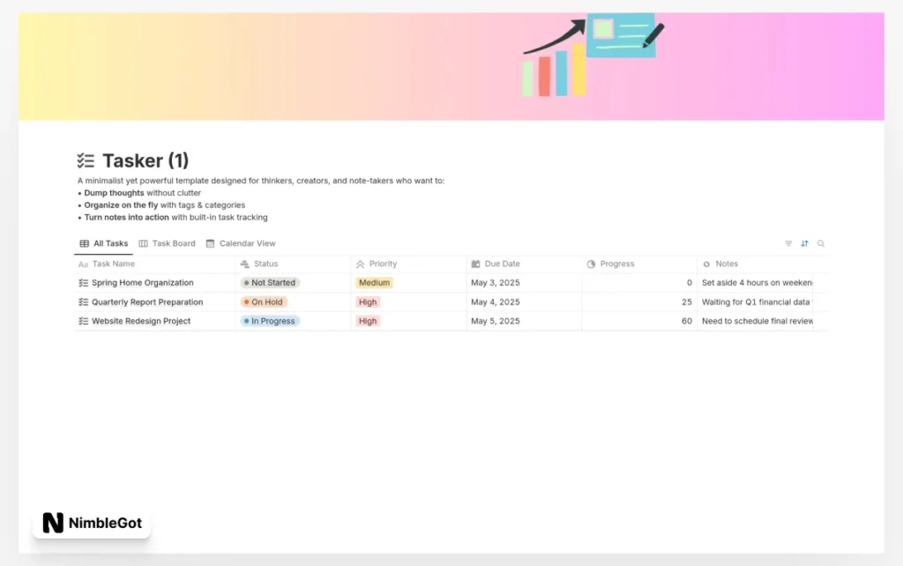903x566 pixels.
Task: Click the sort arrows icon
Action: (x=804, y=243)
